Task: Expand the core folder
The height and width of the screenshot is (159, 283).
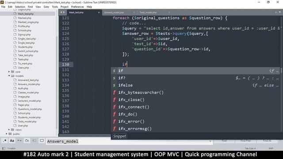Action: [9, 72]
